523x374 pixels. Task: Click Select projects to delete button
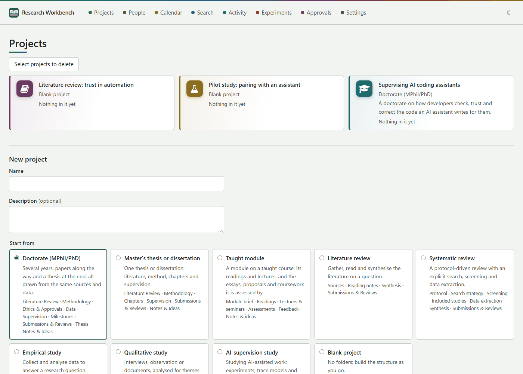44,64
